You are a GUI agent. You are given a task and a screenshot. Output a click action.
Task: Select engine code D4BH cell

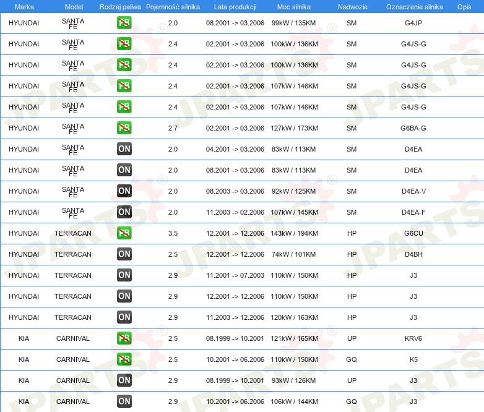[x=413, y=254]
